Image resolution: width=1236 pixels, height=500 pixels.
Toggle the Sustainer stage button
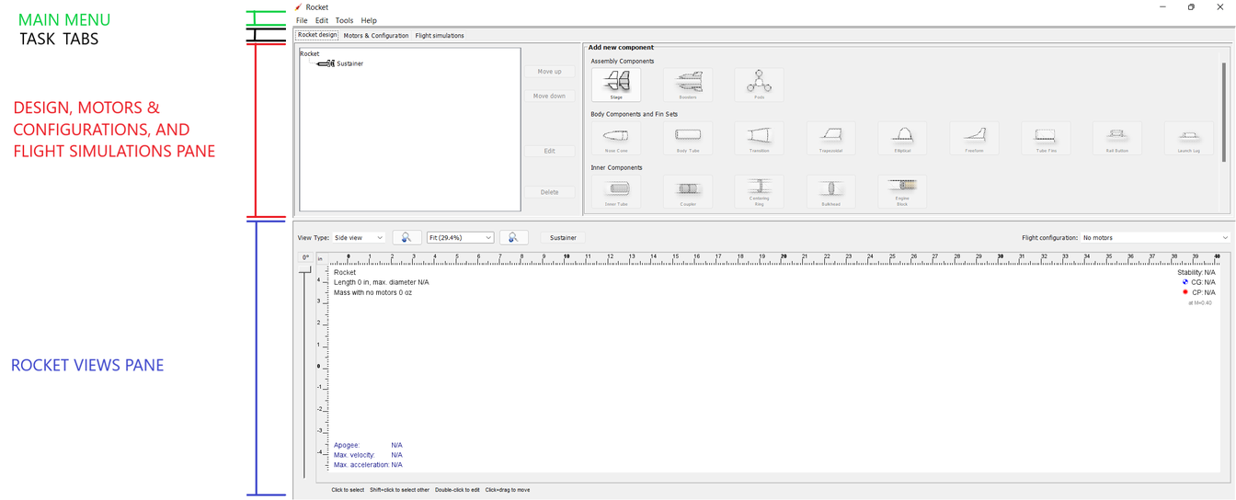563,237
